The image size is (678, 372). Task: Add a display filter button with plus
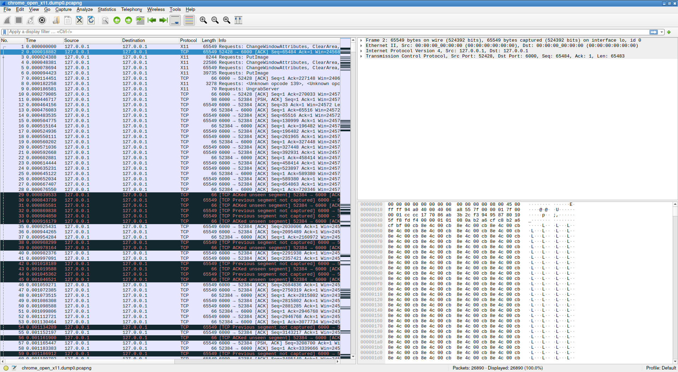point(669,32)
